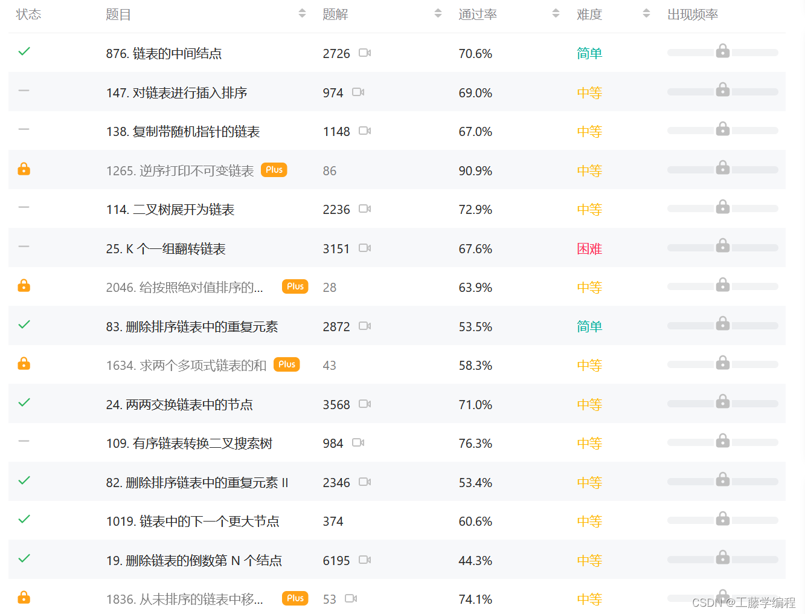The height and width of the screenshot is (614, 805).
Task: Click the 出现频率 column header
Action: (x=693, y=15)
